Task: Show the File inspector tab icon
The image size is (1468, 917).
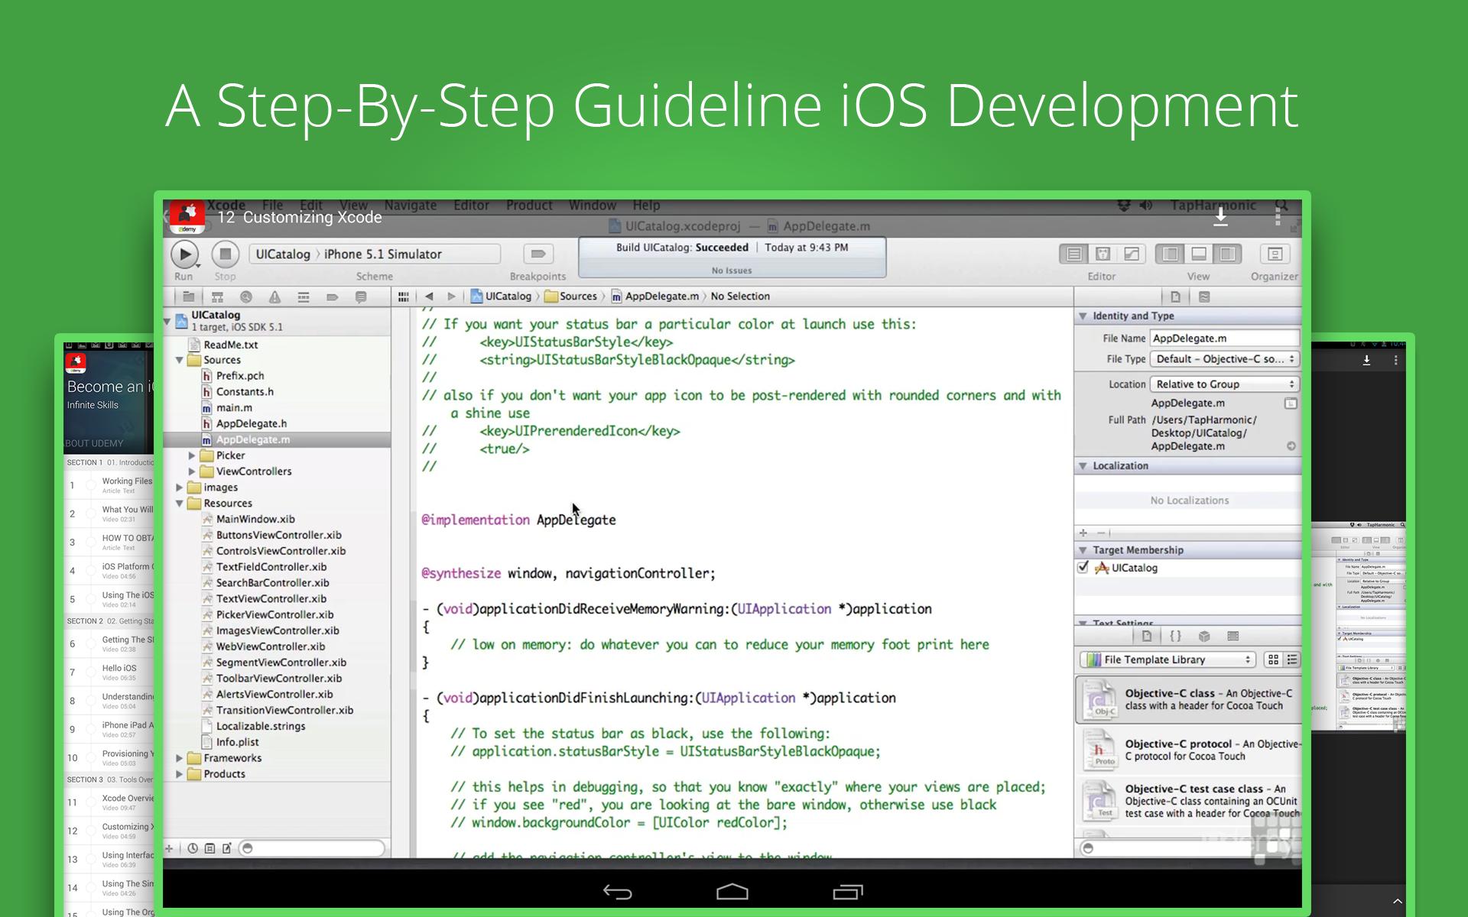Action: click(1175, 296)
